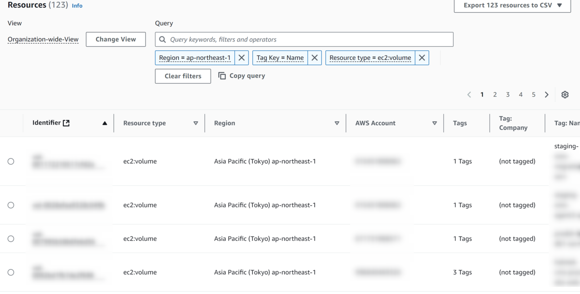Image resolution: width=580 pixels, height=294 pixels.
Task: Go to previous page of results
Action: (x=469, y=95)
